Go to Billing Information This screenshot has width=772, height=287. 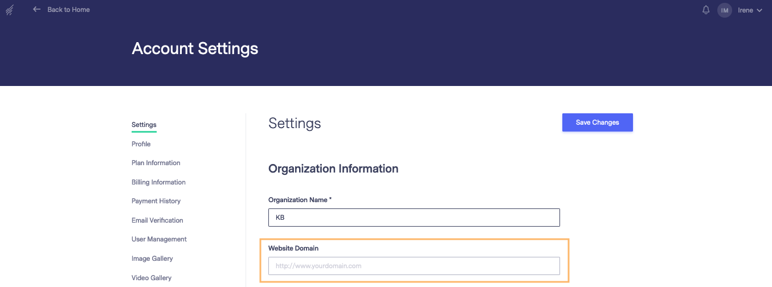pos(158,182)
